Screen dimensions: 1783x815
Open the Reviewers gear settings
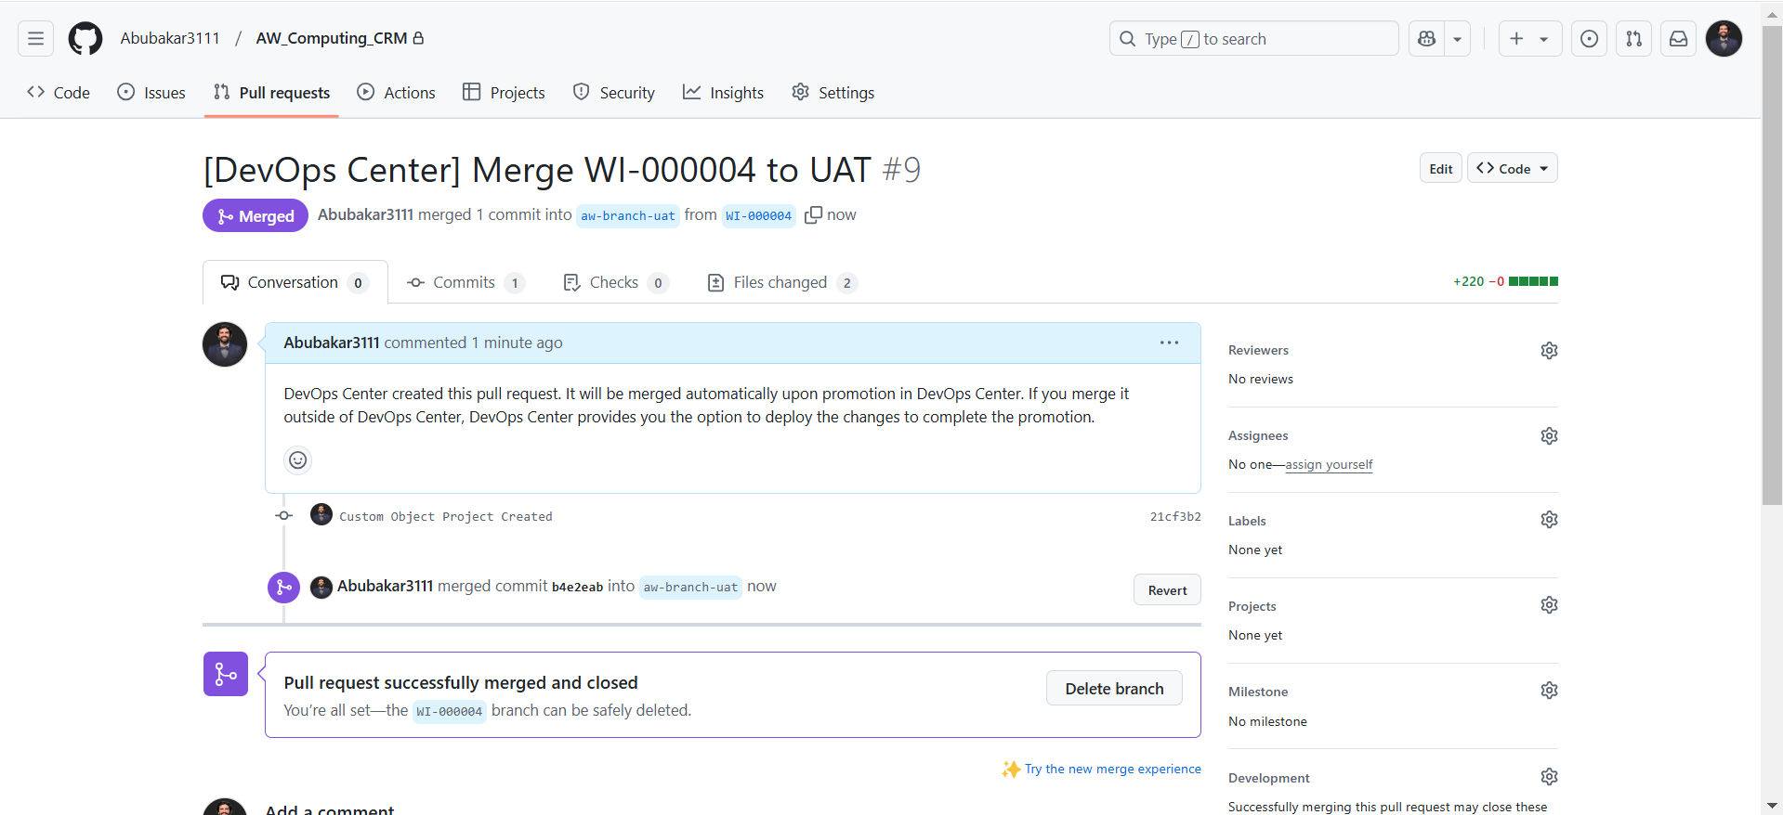tap(1549, 350)
